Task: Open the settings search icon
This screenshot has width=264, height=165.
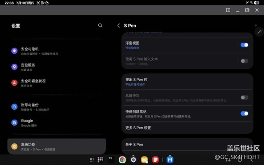Action: coord(100,26)
